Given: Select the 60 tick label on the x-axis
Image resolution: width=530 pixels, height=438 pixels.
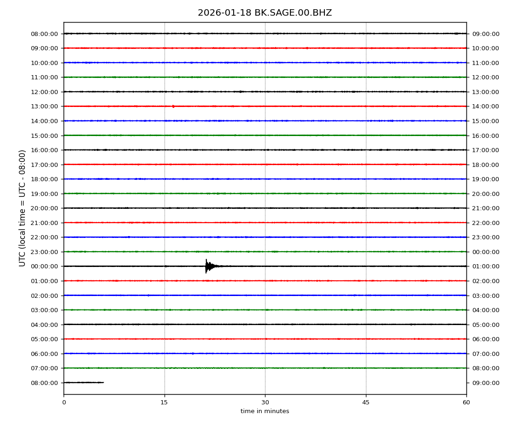Looking at the screenshot, I should point(466,402).
